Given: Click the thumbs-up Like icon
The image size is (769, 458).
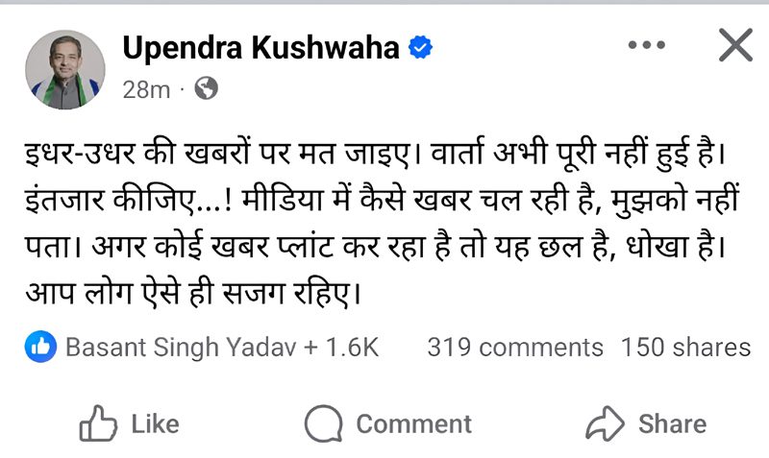Looking at the screenshot, I should pyautogui.click(x=99, y=423).
